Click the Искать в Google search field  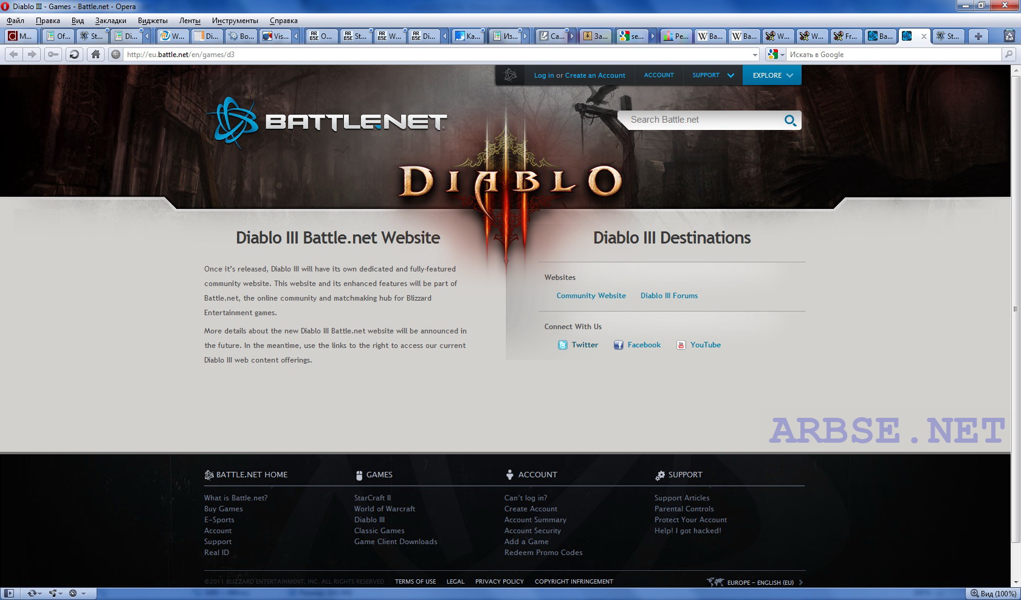[x=893, y=55]
